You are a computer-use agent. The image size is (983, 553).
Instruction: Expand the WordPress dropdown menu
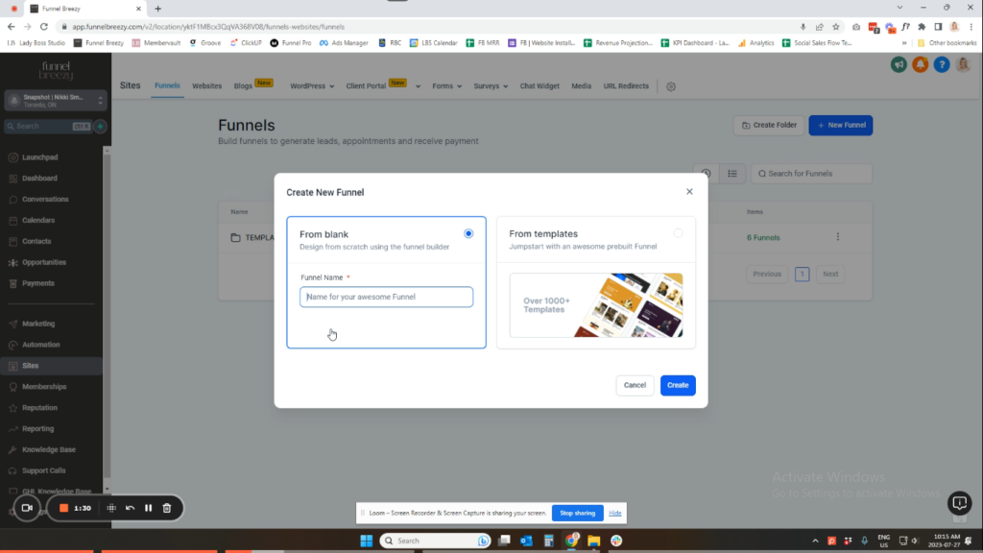pos(312,86)
